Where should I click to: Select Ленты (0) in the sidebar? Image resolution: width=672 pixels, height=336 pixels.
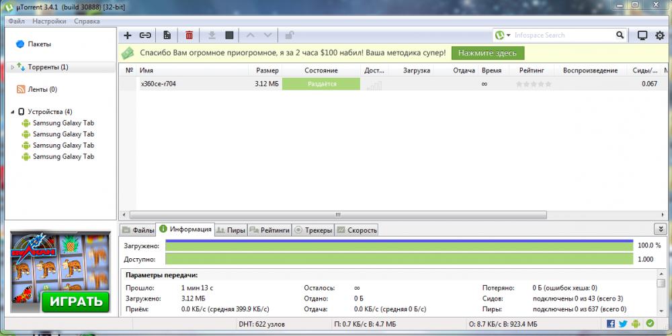coord(42,89)
